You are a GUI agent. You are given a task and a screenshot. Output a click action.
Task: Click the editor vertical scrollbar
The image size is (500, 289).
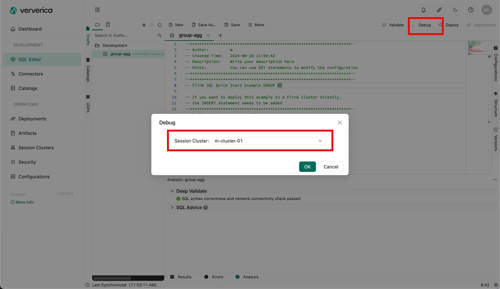coord(489,107)
